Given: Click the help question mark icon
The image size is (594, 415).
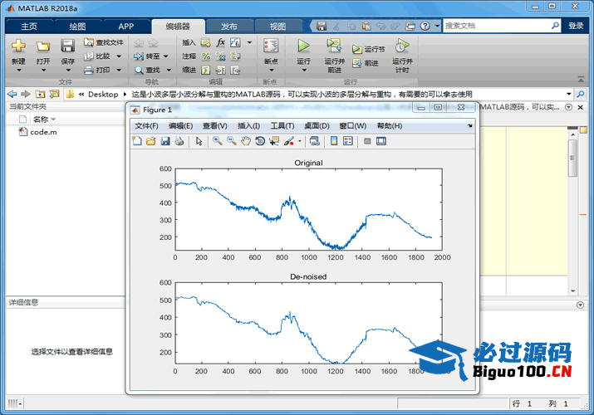Looking at the screenshot, I should [x=425, y=26].
